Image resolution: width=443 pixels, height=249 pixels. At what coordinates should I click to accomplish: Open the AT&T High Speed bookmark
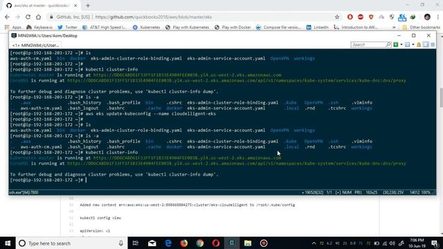pos(104,27)
